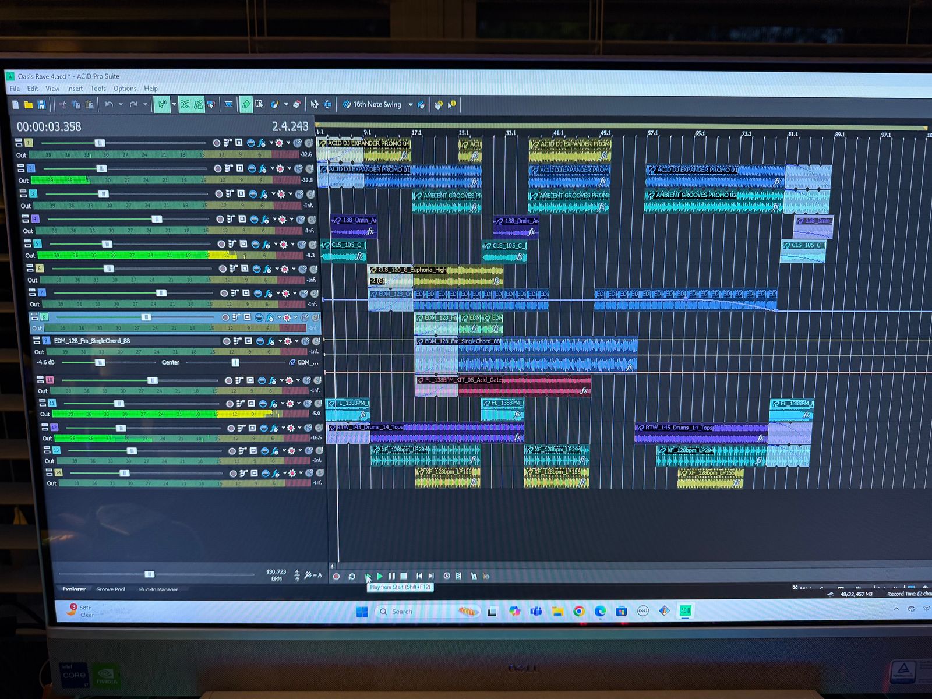Click the Undo arrow icon
This screenshot has height=699, width=932.
pos(109,105)
